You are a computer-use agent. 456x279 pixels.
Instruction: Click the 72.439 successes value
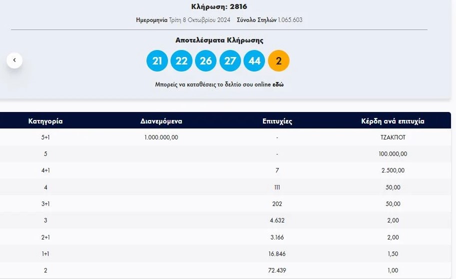pos(277,270)
